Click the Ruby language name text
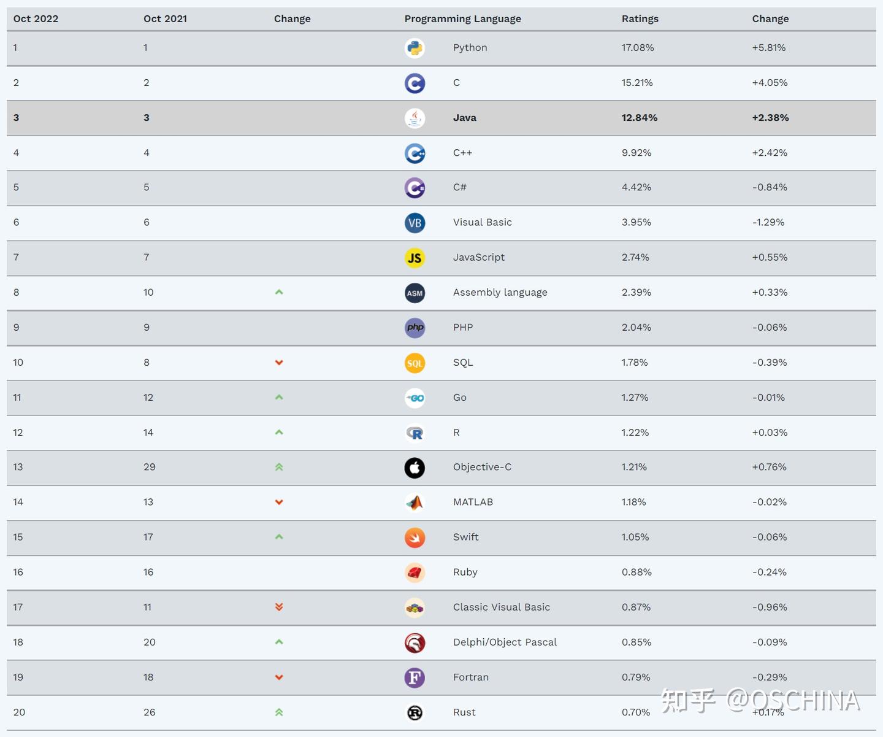This screenshot has width=883, height=737. [x=465, y=572]
